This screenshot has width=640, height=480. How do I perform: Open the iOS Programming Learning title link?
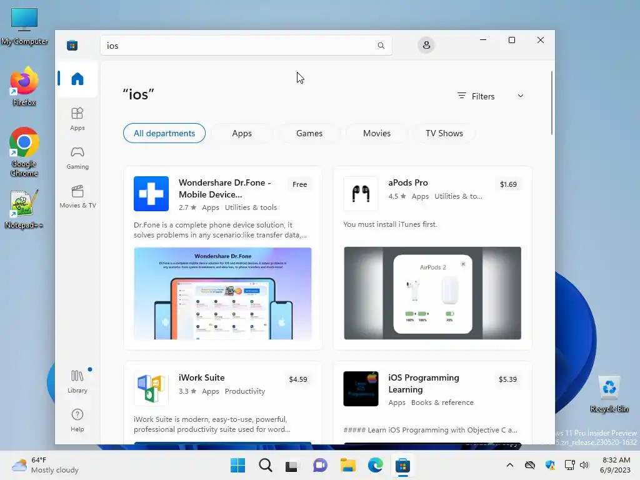pyautogui.click(x=424, y=383)
